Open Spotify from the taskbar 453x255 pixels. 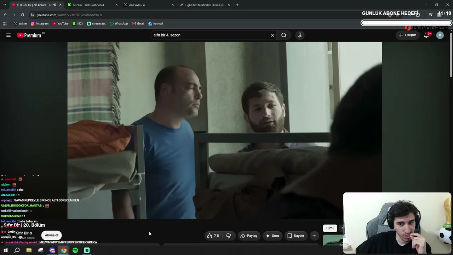(75, 250)
